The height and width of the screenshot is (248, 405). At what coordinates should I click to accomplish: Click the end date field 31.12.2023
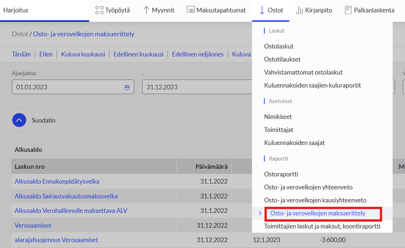point(197,87)
